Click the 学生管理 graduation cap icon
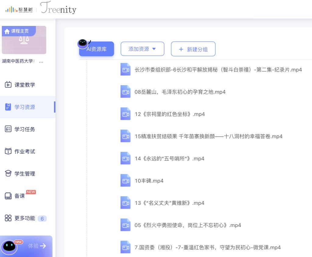 [8, 174]
